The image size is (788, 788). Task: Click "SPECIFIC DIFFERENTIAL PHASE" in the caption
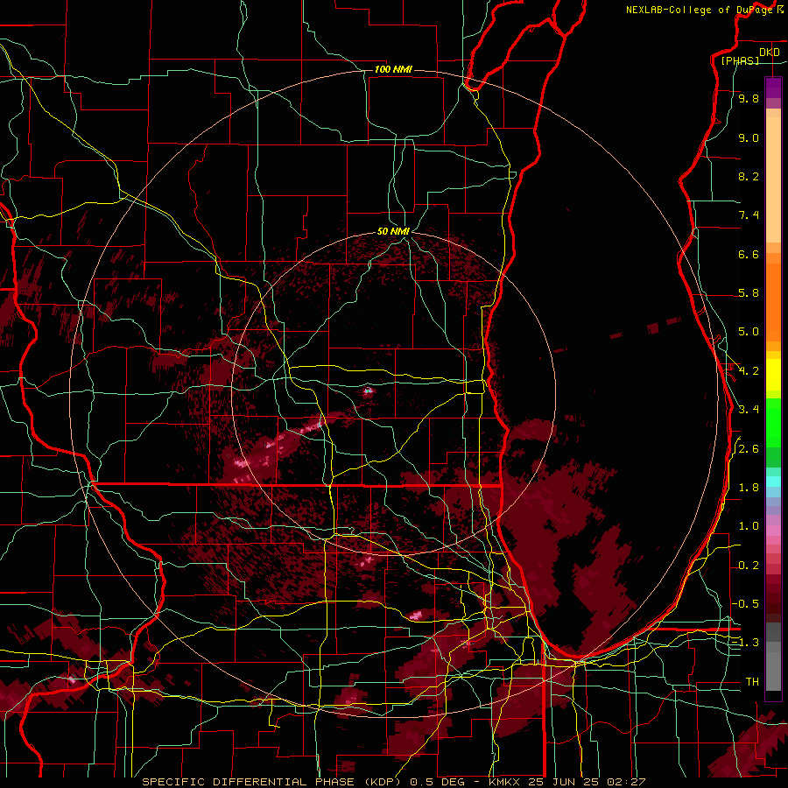(x=249, y=782)
